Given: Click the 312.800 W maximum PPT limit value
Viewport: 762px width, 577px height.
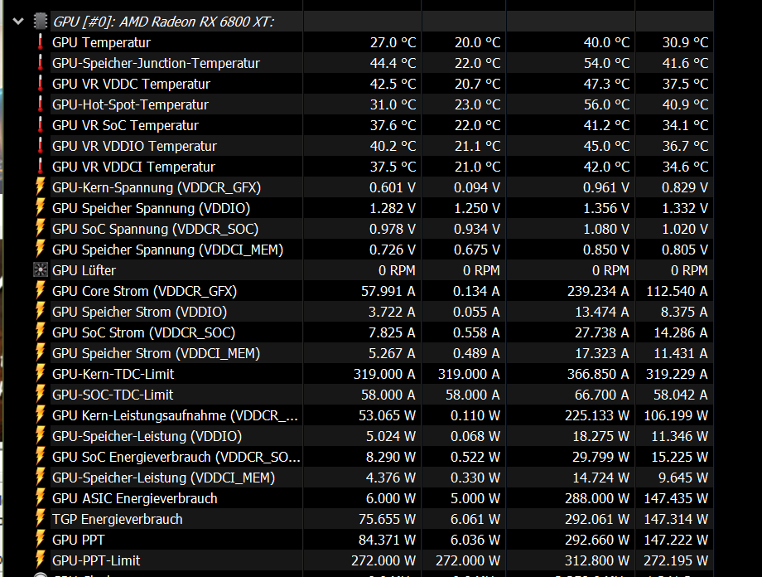Looking at the screenshot, I should click(x=597, y=560).
